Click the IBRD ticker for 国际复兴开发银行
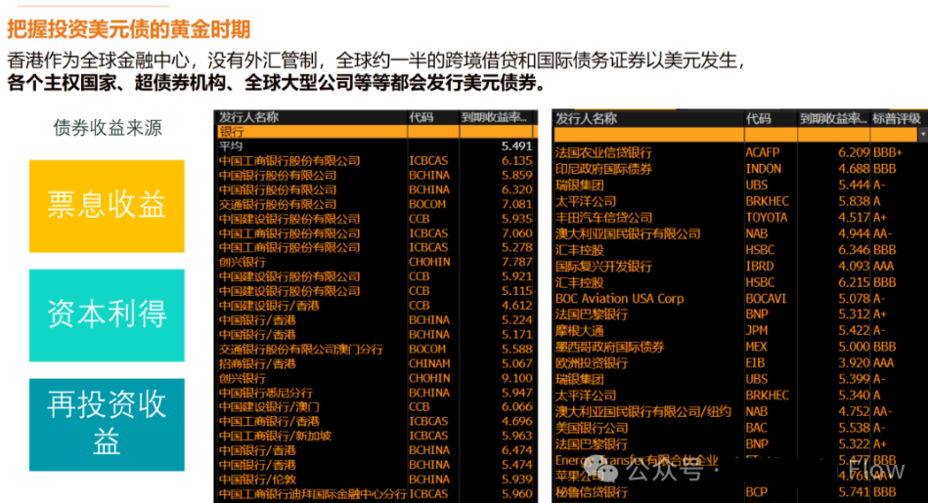This screenshot has height=503, width=928. click(x=759, y=267)
